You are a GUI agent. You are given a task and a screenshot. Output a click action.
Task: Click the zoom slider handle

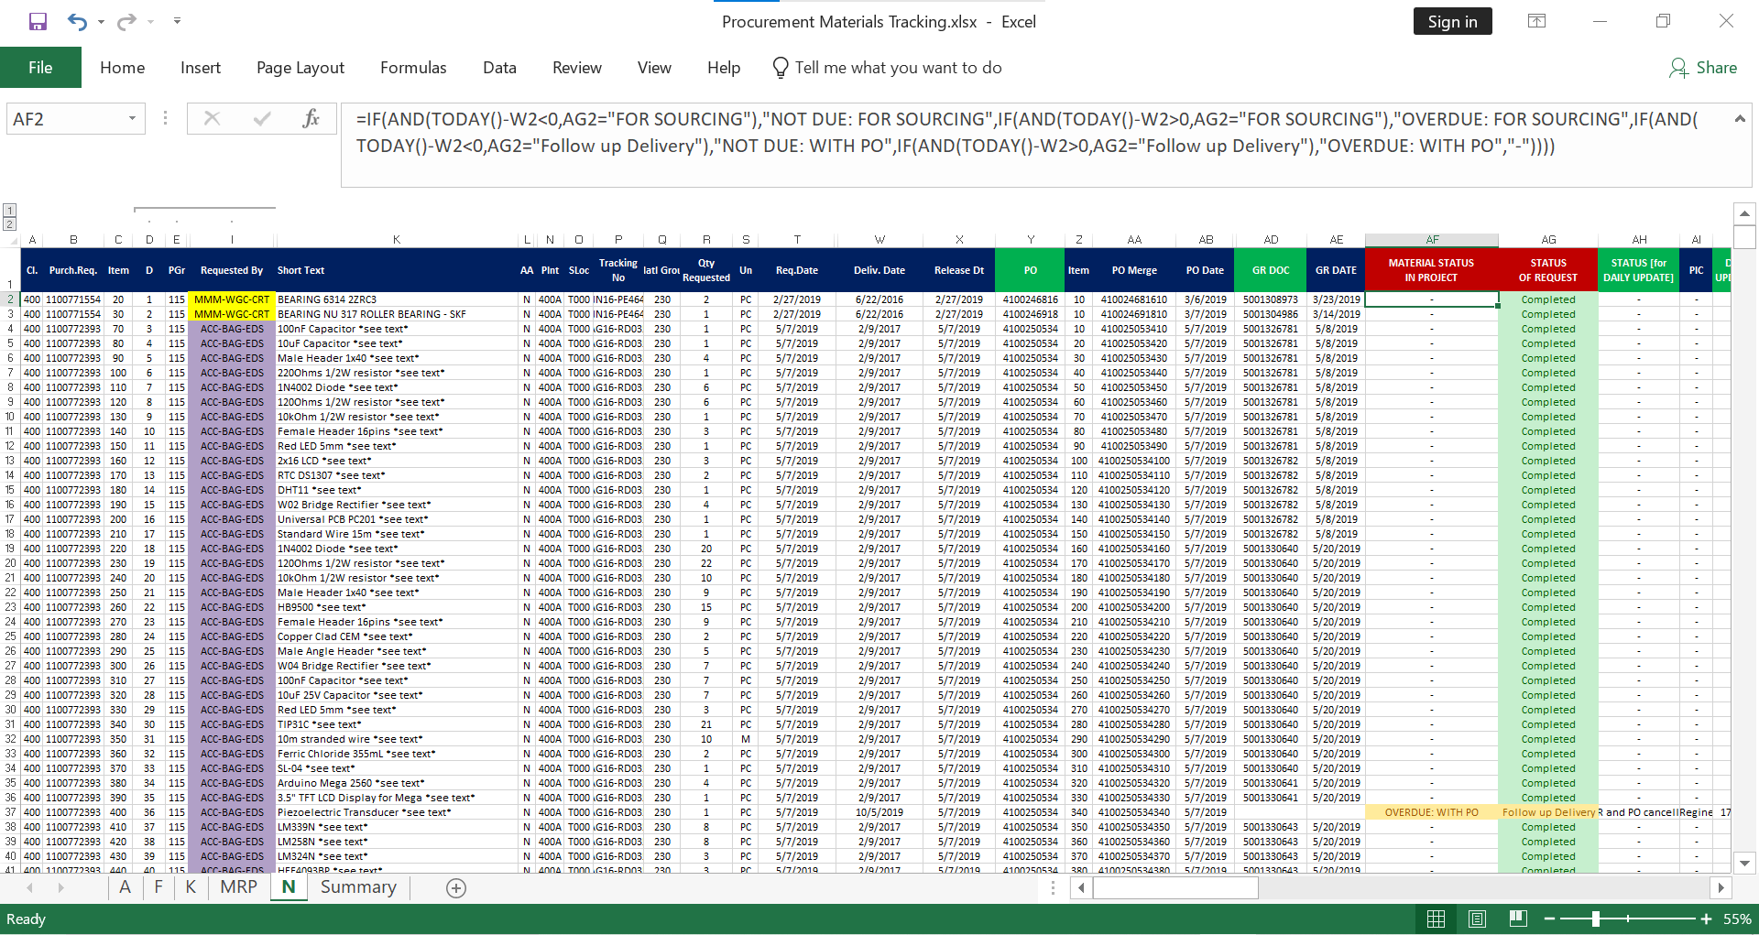[x=1596, y=919]
